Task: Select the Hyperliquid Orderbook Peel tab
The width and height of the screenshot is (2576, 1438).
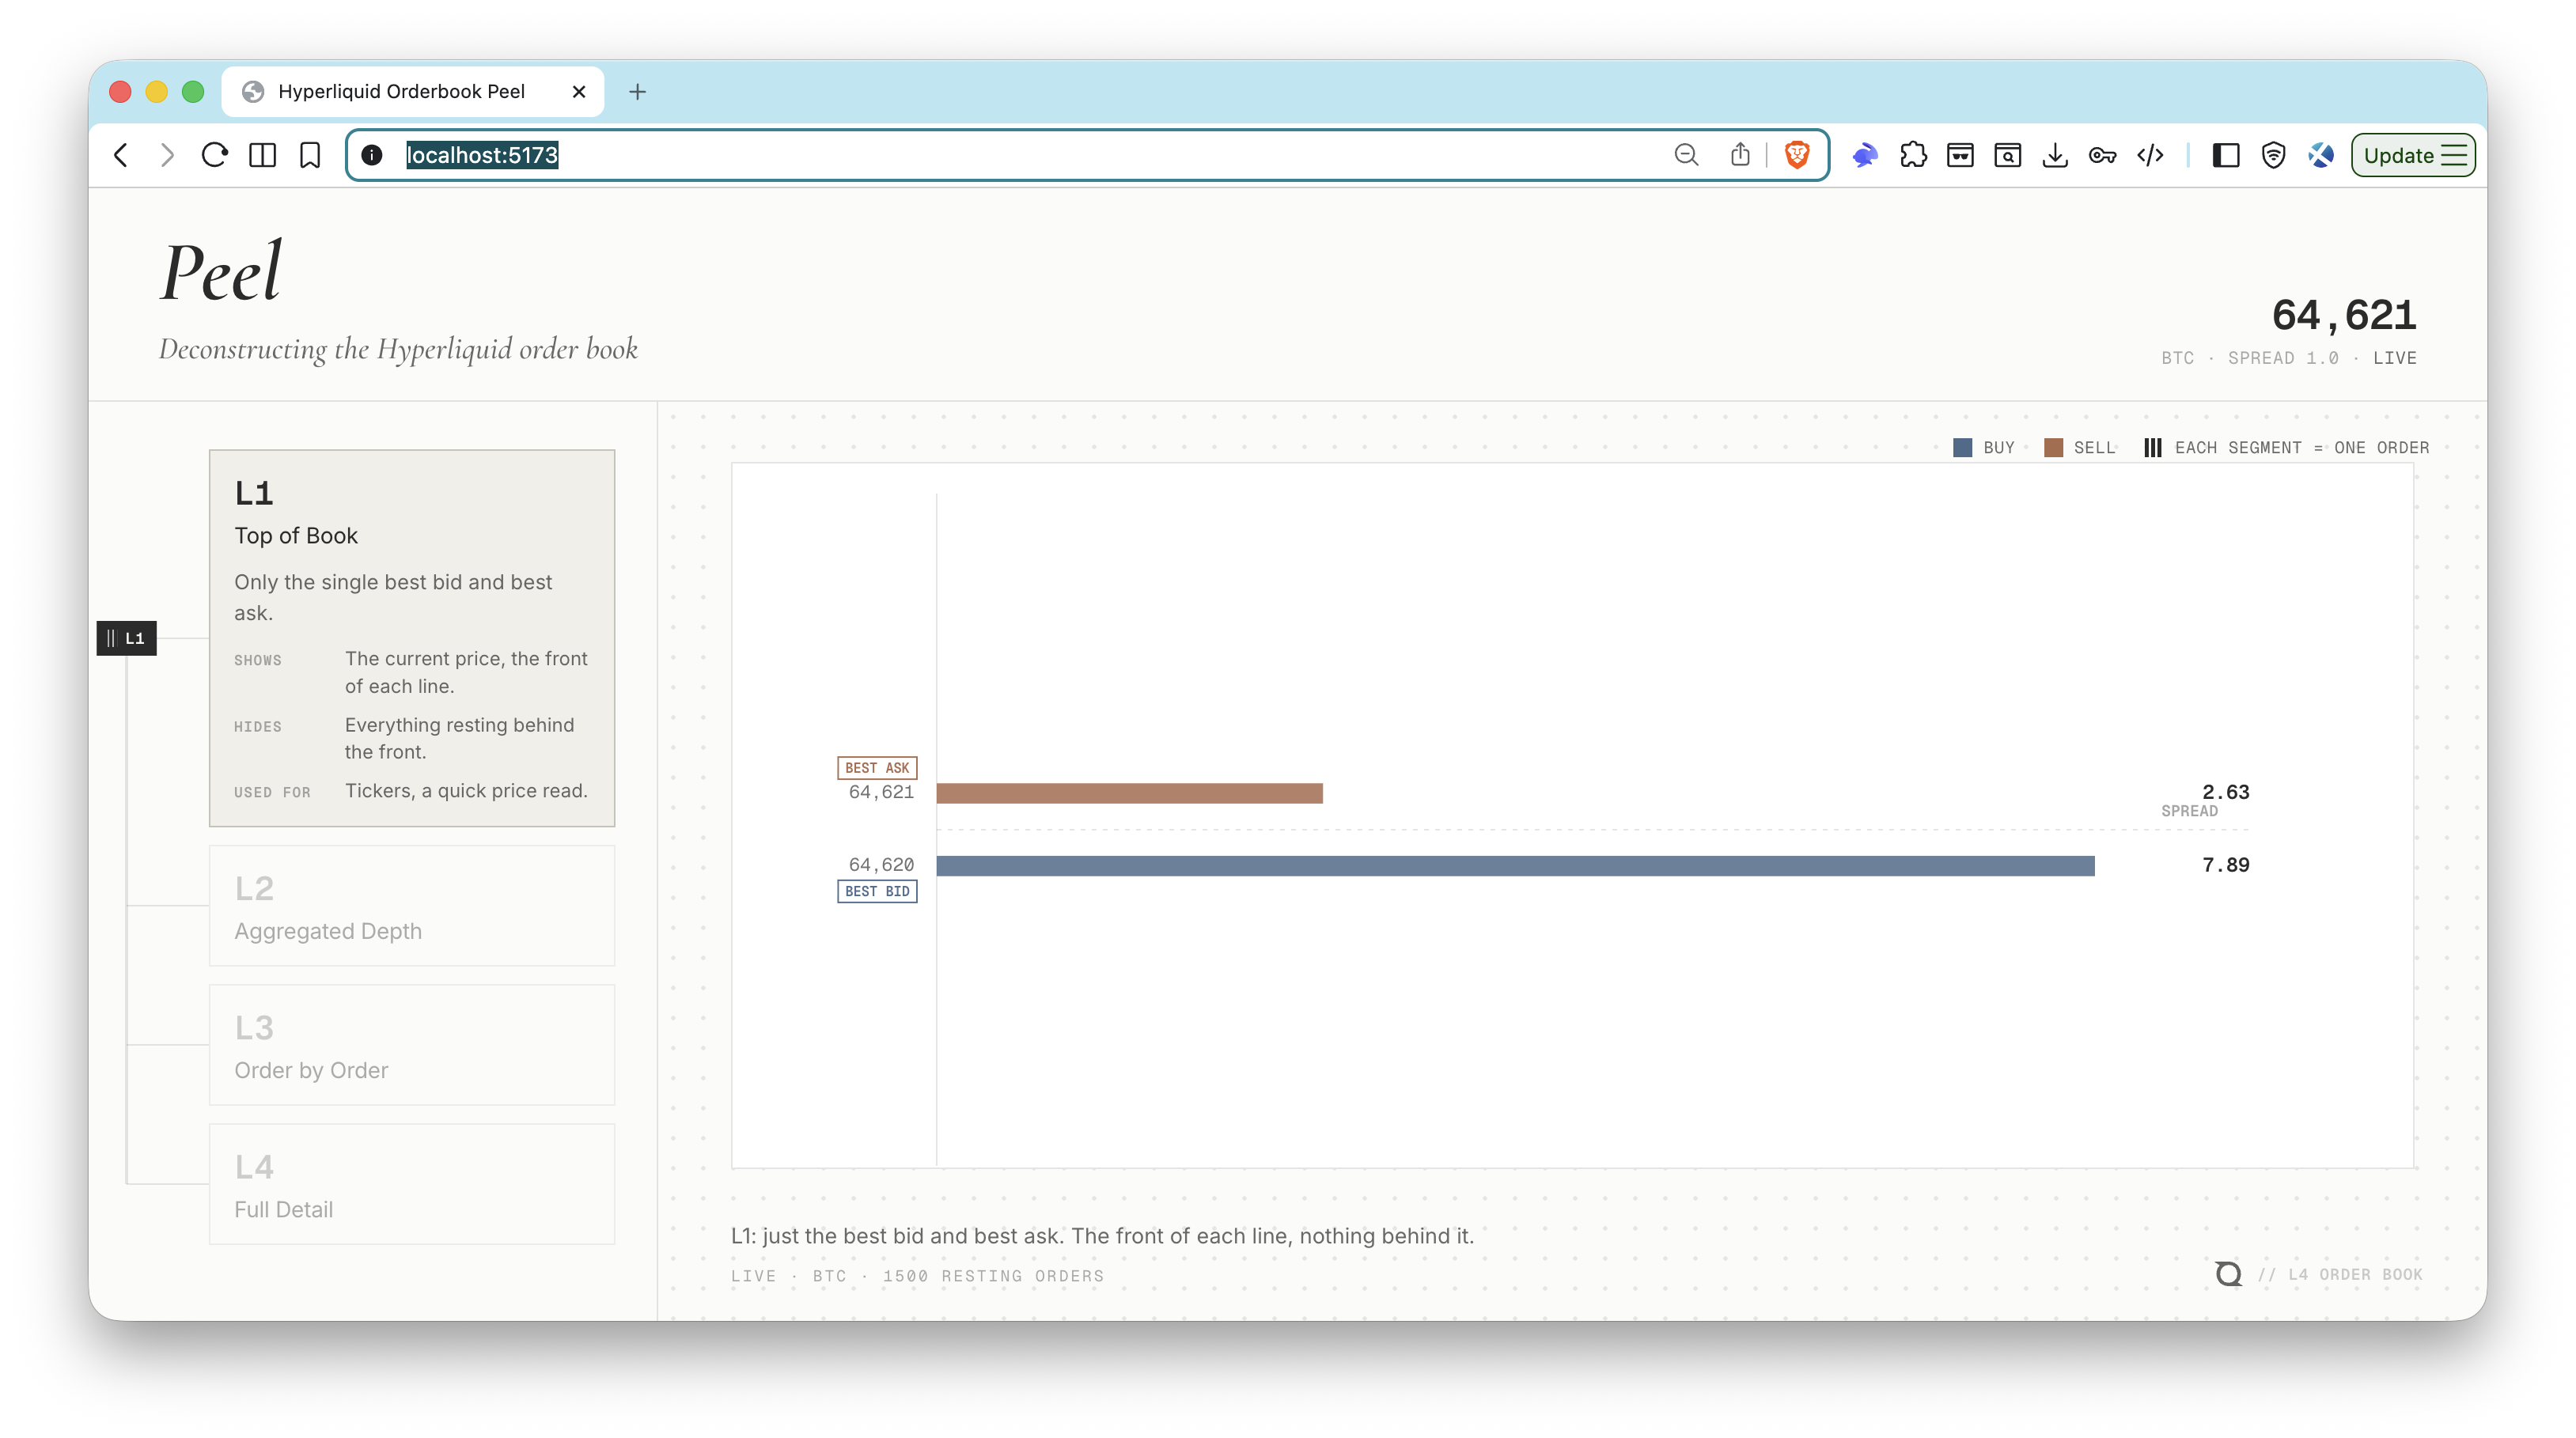Action: coord(412,92)
